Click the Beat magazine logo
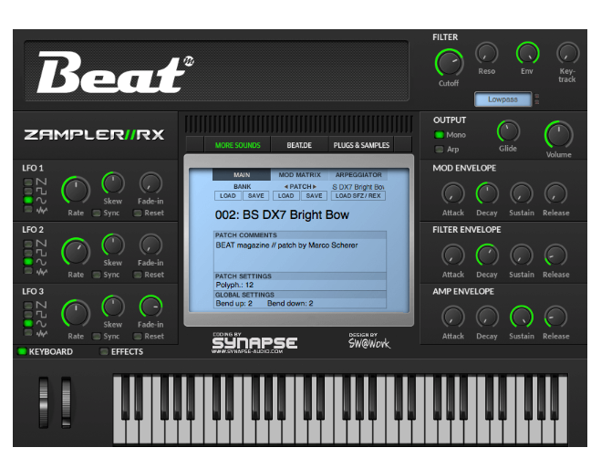 click(x=115, y=72)
